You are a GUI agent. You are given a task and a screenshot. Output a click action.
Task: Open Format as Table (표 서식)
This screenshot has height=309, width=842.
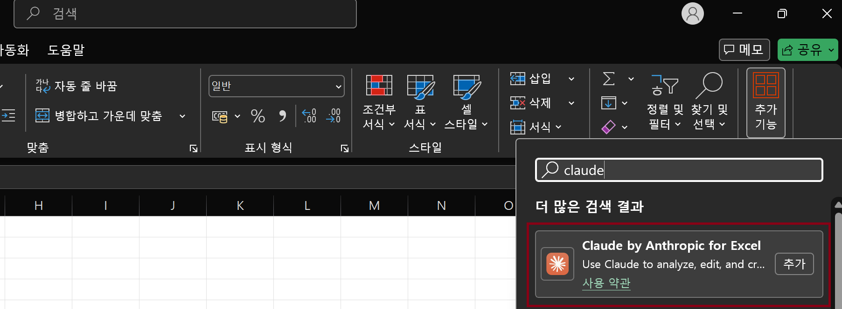point(420,102)
